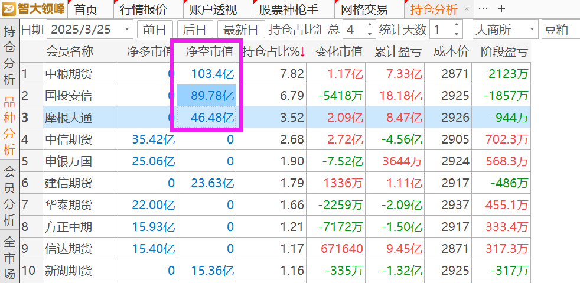Close the 持仓分析 tab
This screenshot has width=580, height=283.
tap(467, 9)
